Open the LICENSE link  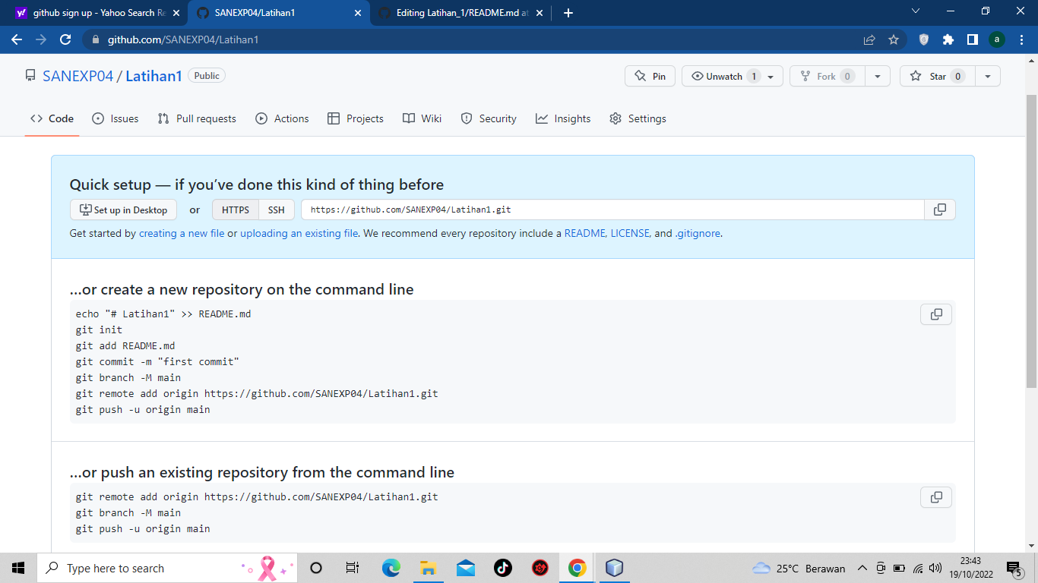[630, 233]
